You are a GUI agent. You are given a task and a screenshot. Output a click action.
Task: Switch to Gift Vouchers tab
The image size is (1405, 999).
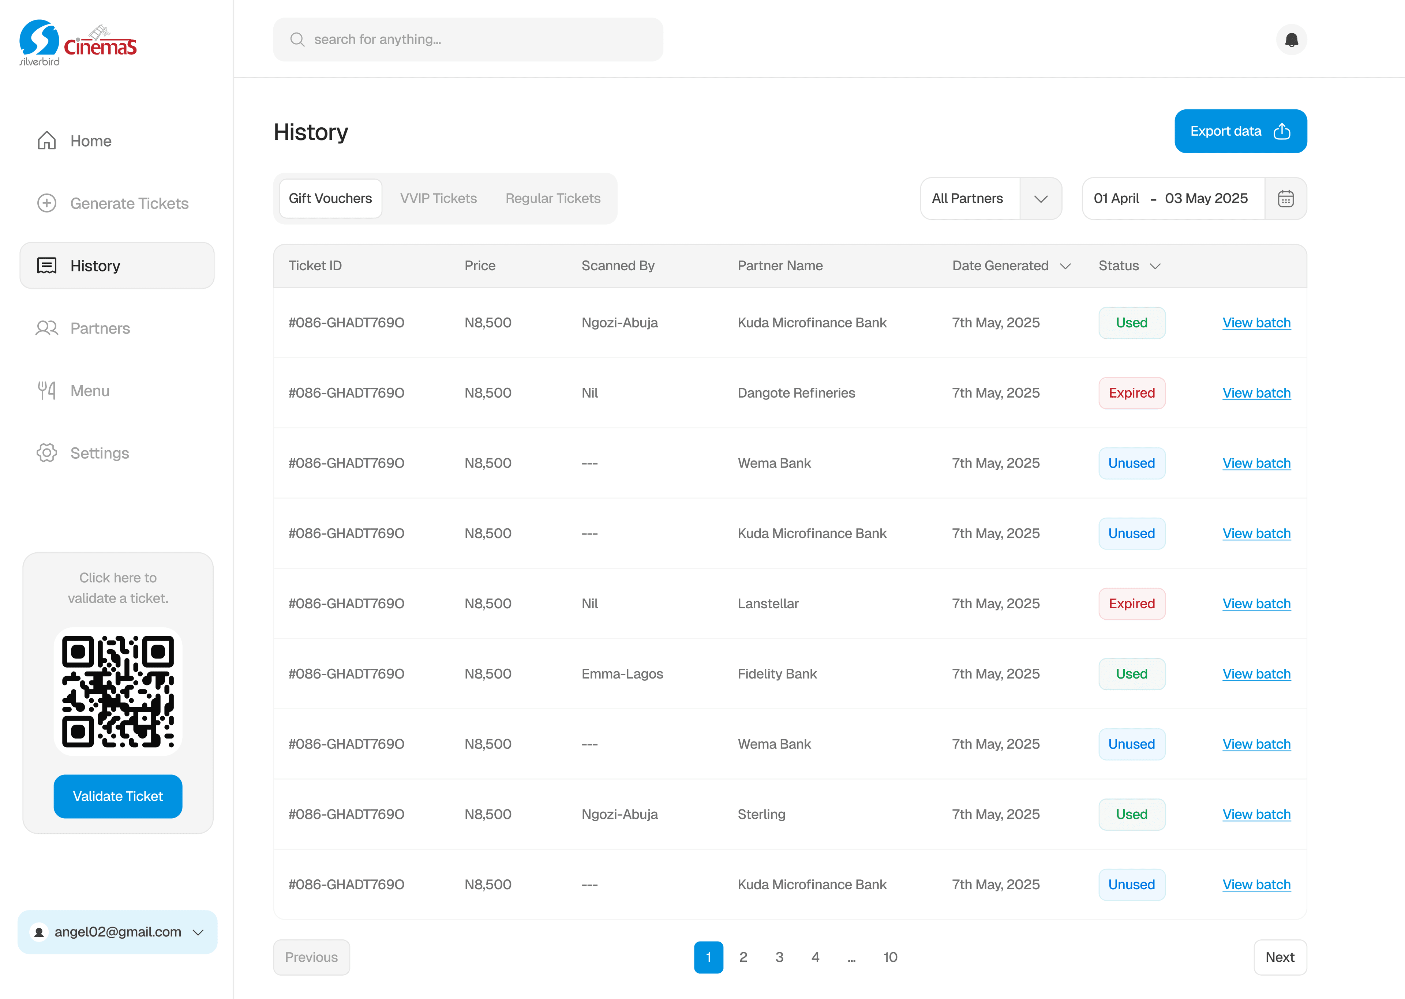(330, 198)
